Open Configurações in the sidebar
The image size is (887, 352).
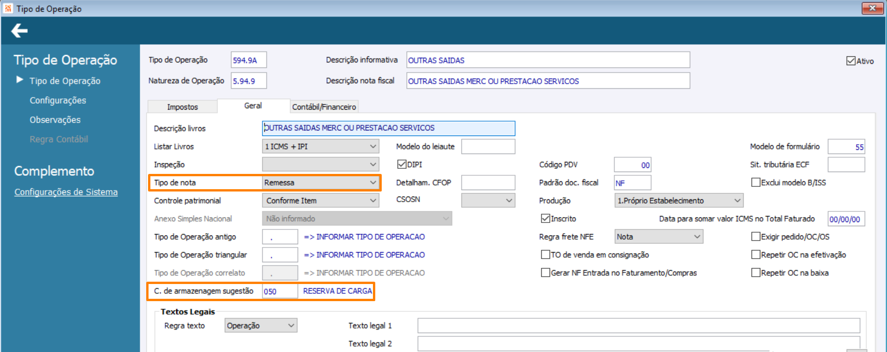click(x=58, y=100)
